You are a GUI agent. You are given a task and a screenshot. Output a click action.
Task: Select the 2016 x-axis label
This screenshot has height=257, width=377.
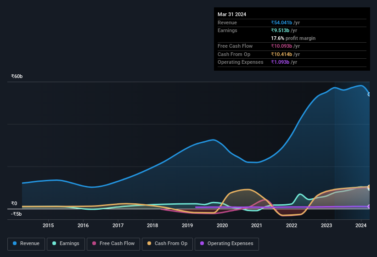(83, 225)
